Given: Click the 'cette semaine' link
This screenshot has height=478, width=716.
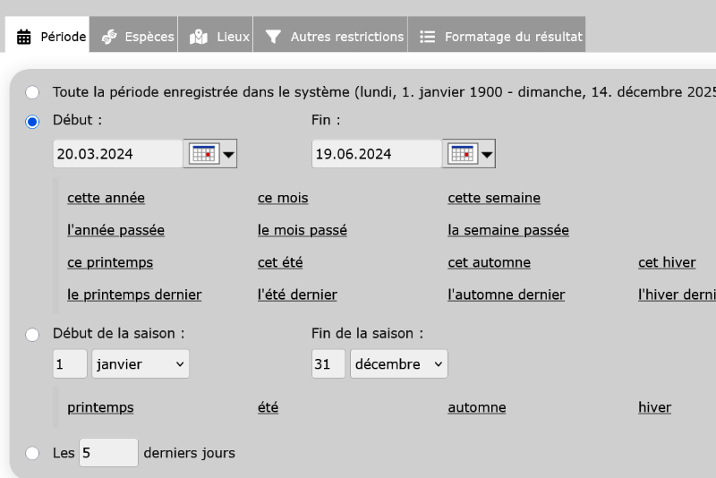Looking at the screenshot, I should pyautogui.click(x=494, y=198).
